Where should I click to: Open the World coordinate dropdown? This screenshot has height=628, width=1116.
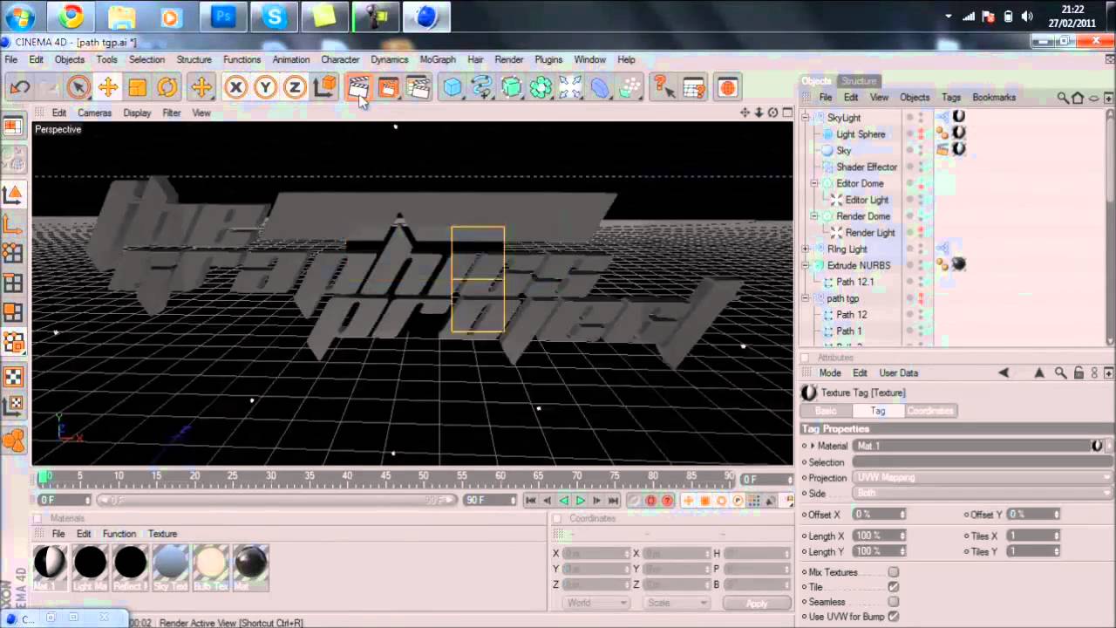pyautogui.click(x=595, y=603)
